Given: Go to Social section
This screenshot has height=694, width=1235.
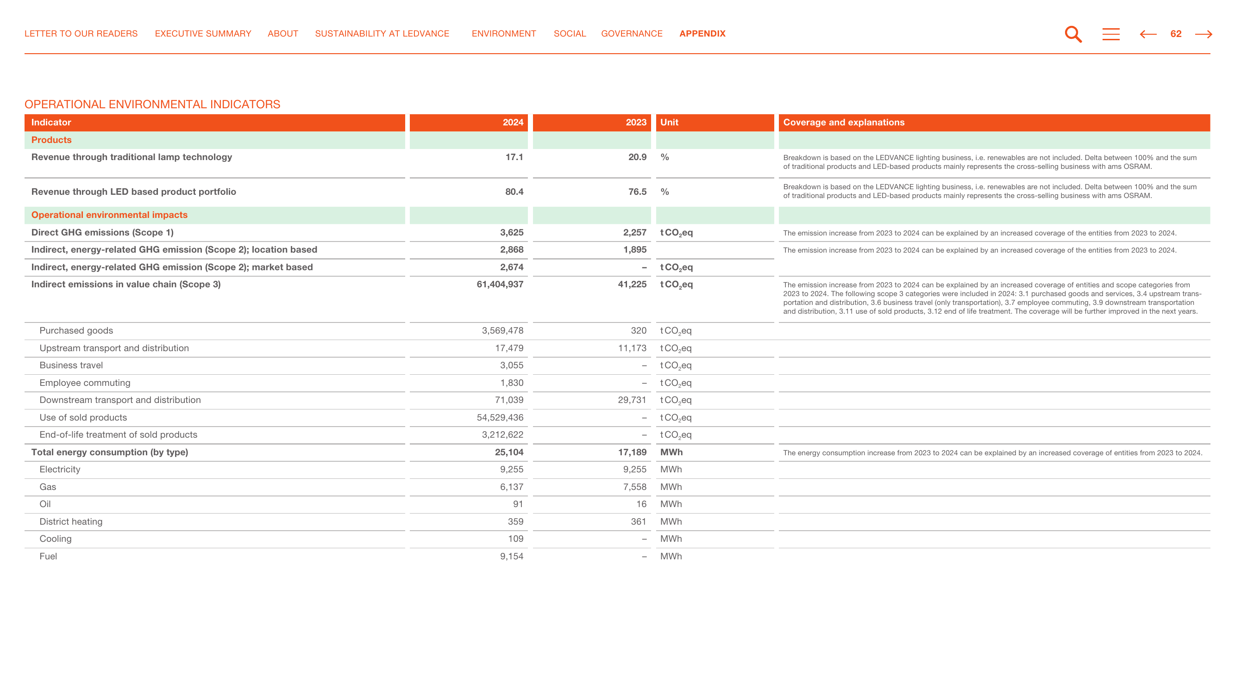Looking at the screenshot, I should pyautogui.click(x=570, y=33).
